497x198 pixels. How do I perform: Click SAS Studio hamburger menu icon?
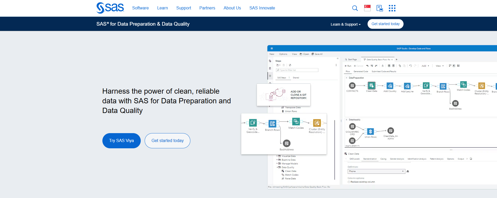(x=272, y=48)
